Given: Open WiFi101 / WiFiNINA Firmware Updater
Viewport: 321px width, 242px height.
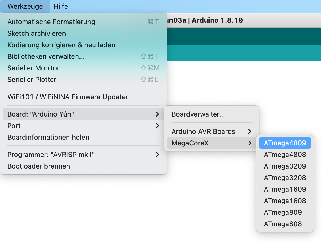Looking at the screenshot, I should (x=83, y=97).
